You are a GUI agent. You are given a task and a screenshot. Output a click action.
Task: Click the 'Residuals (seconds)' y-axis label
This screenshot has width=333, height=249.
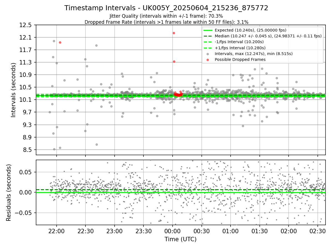(9, 193)
